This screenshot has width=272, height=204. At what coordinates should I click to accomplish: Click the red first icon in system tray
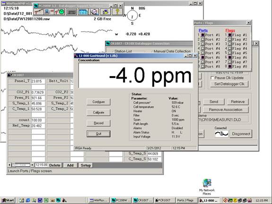tap(225, 200)
